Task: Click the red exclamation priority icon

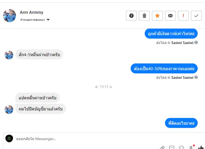Action: click(183, 16)
